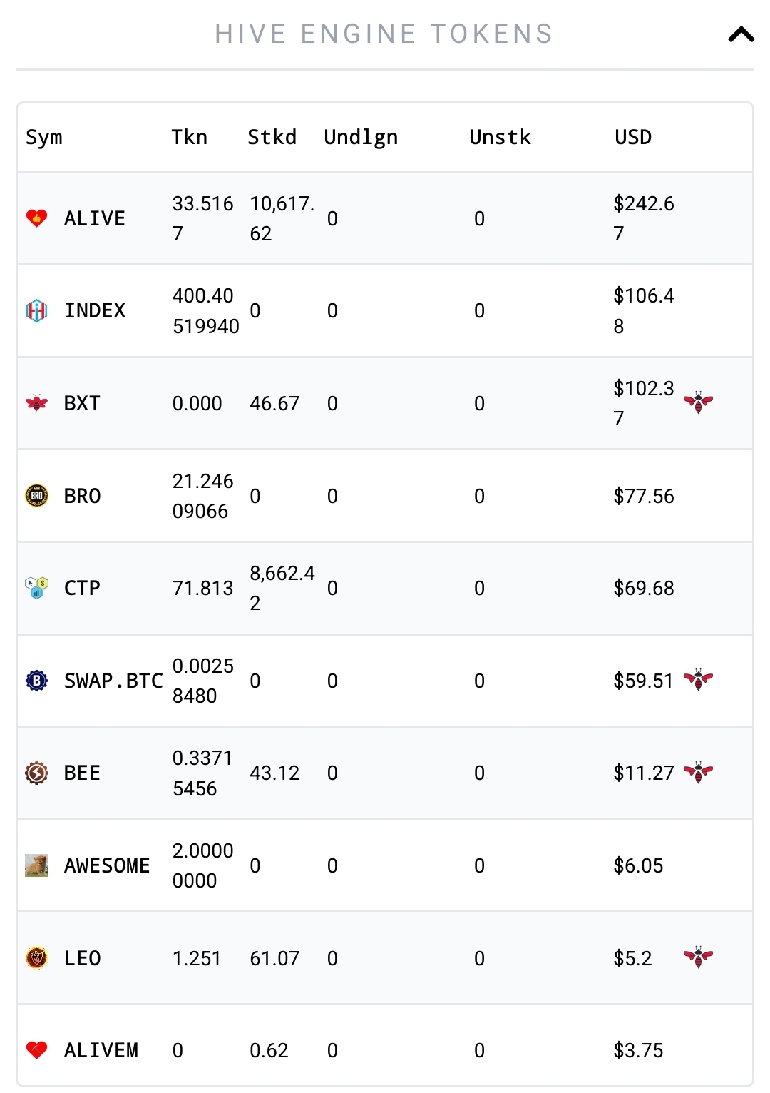Click the bee icon next to $11.27
The width and height of the screenshot is (770, 1093).
pyautogui.click(x=698, y=772)
